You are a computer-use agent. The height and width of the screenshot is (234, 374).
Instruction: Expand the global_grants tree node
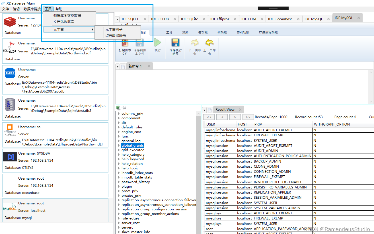pos(119,145)
